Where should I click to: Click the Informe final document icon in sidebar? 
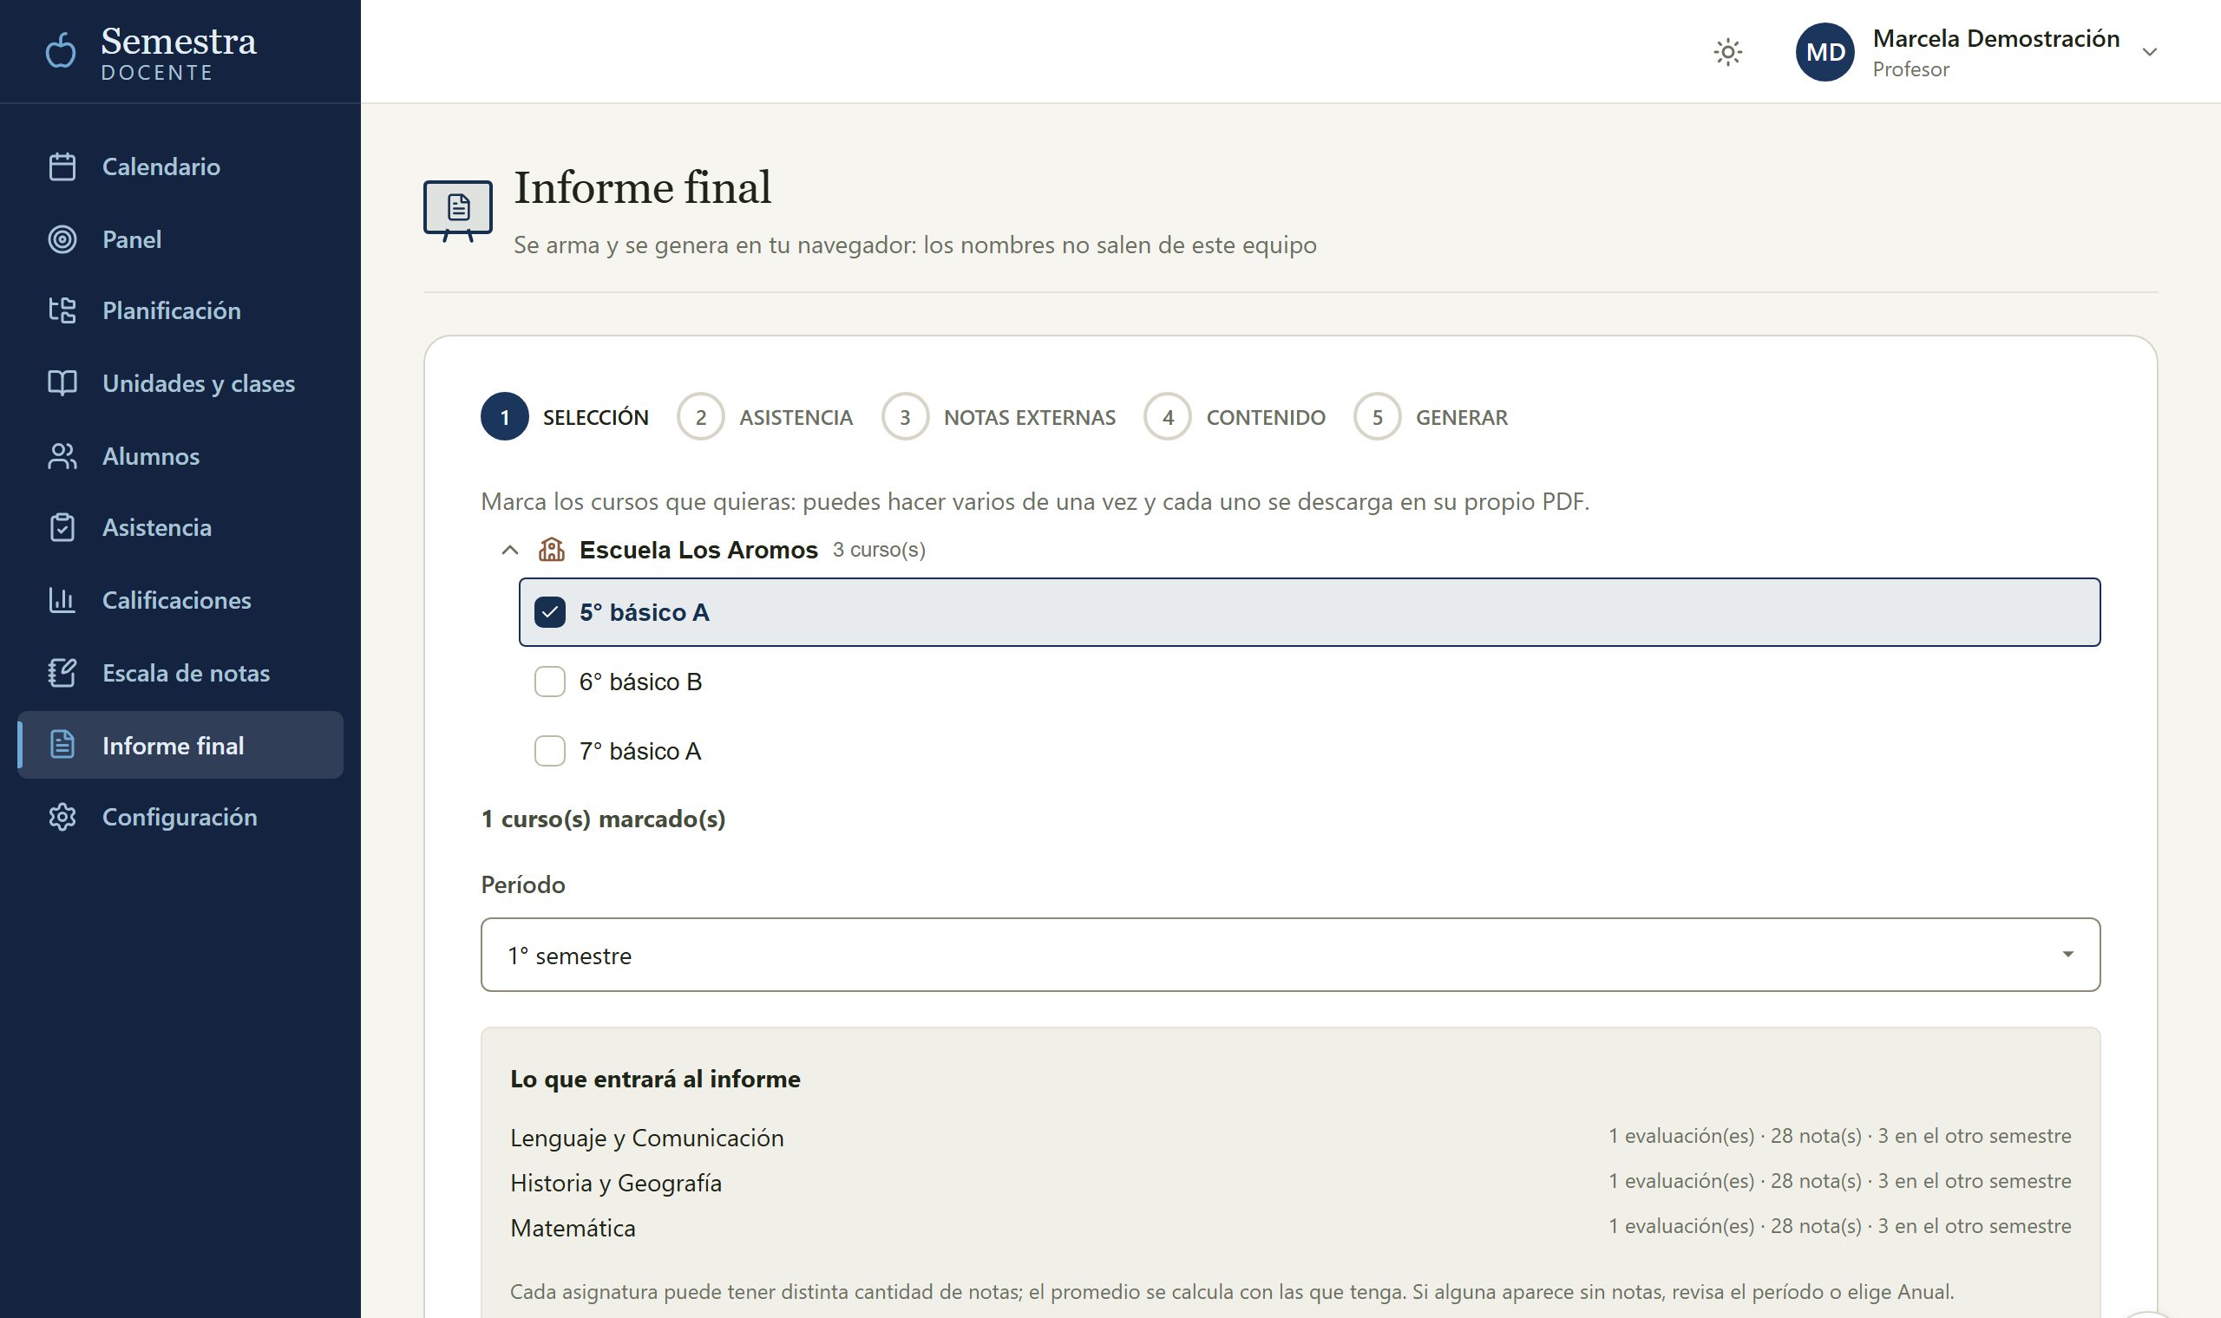tap(62, 745)
